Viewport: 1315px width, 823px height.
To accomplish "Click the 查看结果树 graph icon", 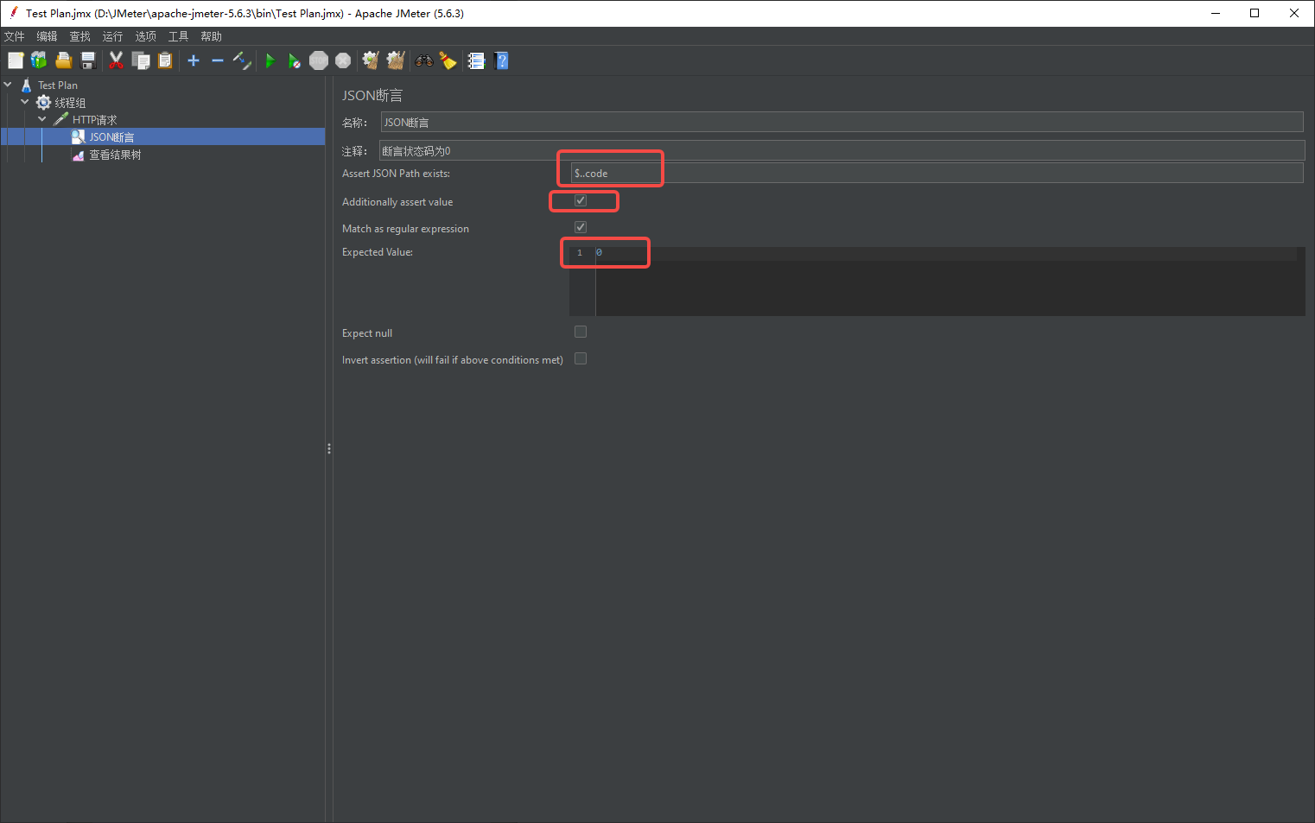I will (x=78, y=155).
